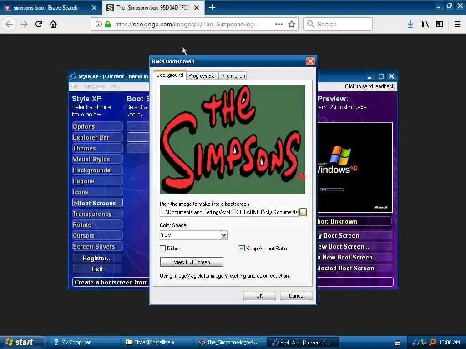Go to the browser Home page
Viewport: 466px width, 349px height.
point(53,24)
